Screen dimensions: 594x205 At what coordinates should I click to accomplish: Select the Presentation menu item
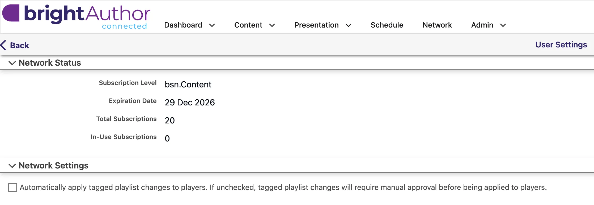click(316, 25)
